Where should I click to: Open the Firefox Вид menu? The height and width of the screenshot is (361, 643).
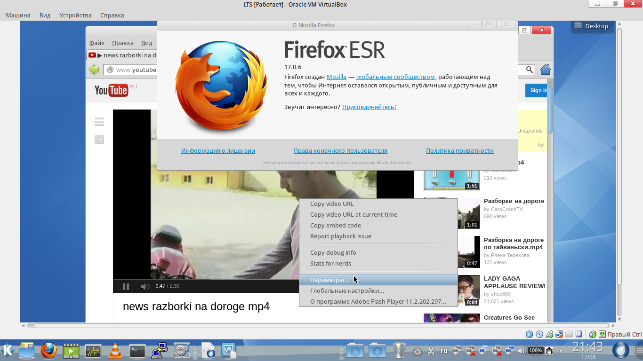[147, 43]
